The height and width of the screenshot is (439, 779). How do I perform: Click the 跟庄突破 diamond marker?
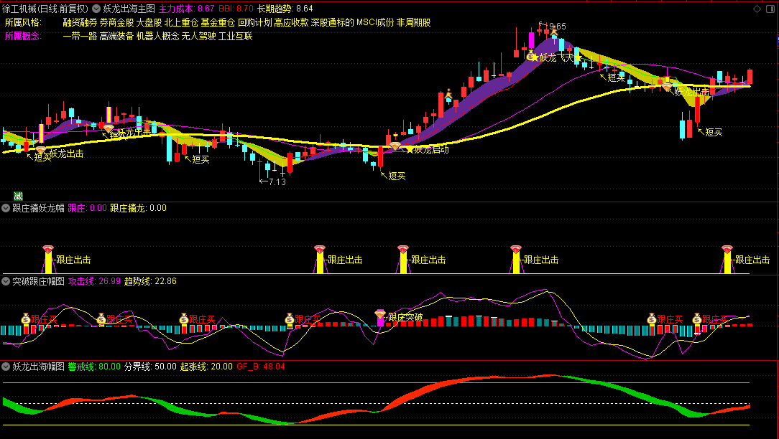coord(380,314)
